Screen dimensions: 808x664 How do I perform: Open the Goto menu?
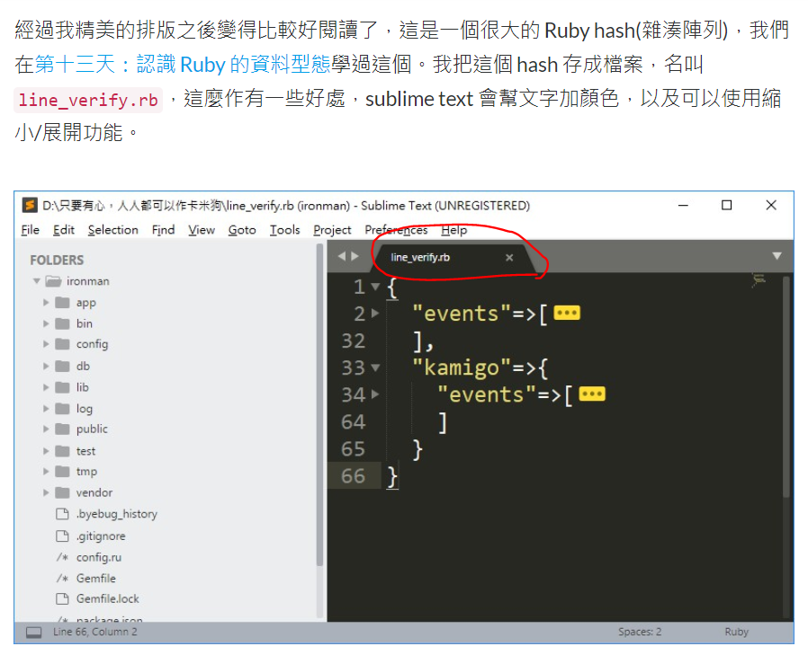point(242,229)
